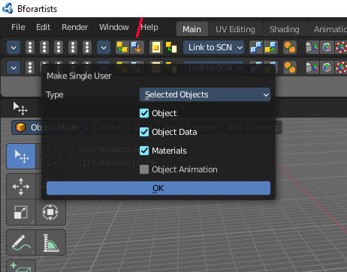Switch to the Main workspace tab
Viewport: 347px width, 272px height.
(192, 29)
